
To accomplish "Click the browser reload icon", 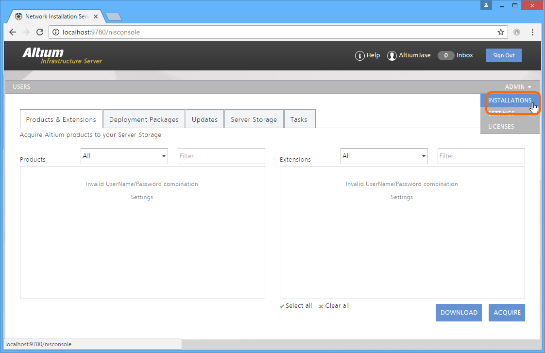I will 40,32.
